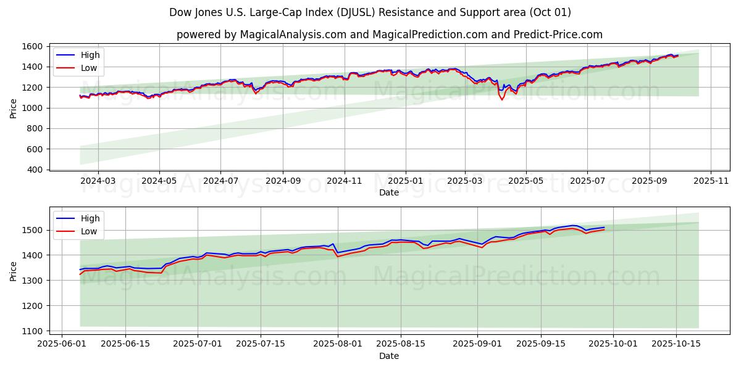Click the "Date" x-axis label under the top chart
Screen dimensions: 741x370
tap(389, 192)
